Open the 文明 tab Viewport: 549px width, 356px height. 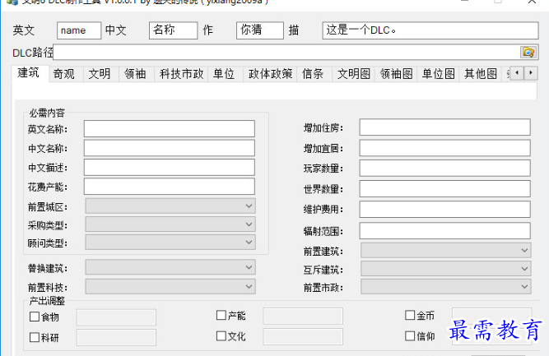pyautogui.click(x=100, y=74)
